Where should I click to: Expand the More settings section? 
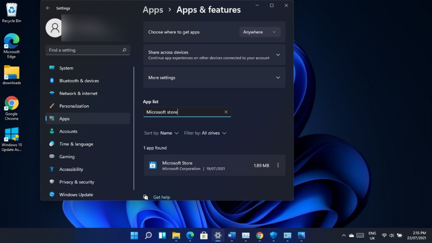[278, 78]
